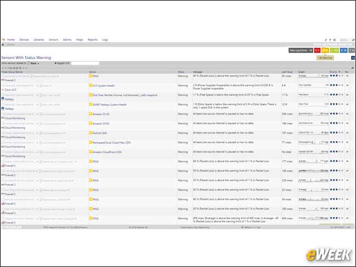
Task: Click the favorite flag icon in the 459 msec PING row
Action: pyautogui.click(x=347, y=218)
